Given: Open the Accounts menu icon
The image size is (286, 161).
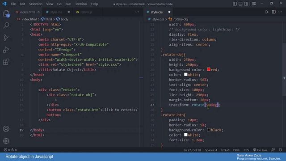Looking at the screenshot, I should coord(6,129).
